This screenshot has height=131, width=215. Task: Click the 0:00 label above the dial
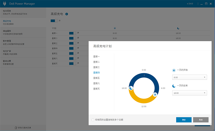pyautogui.click(x=144, y=70)
